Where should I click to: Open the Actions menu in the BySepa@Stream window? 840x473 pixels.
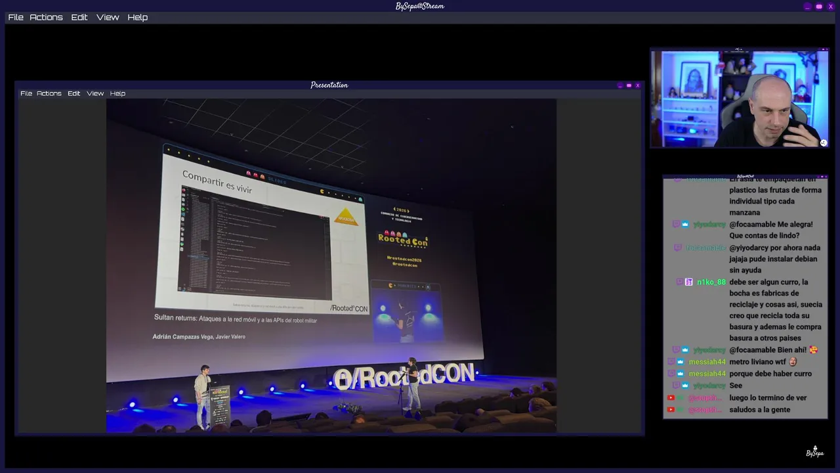click(x=46, y=17)
